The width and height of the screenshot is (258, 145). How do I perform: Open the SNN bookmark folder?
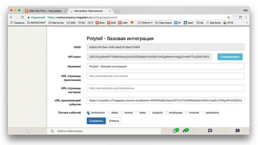[x=71, y=23]
